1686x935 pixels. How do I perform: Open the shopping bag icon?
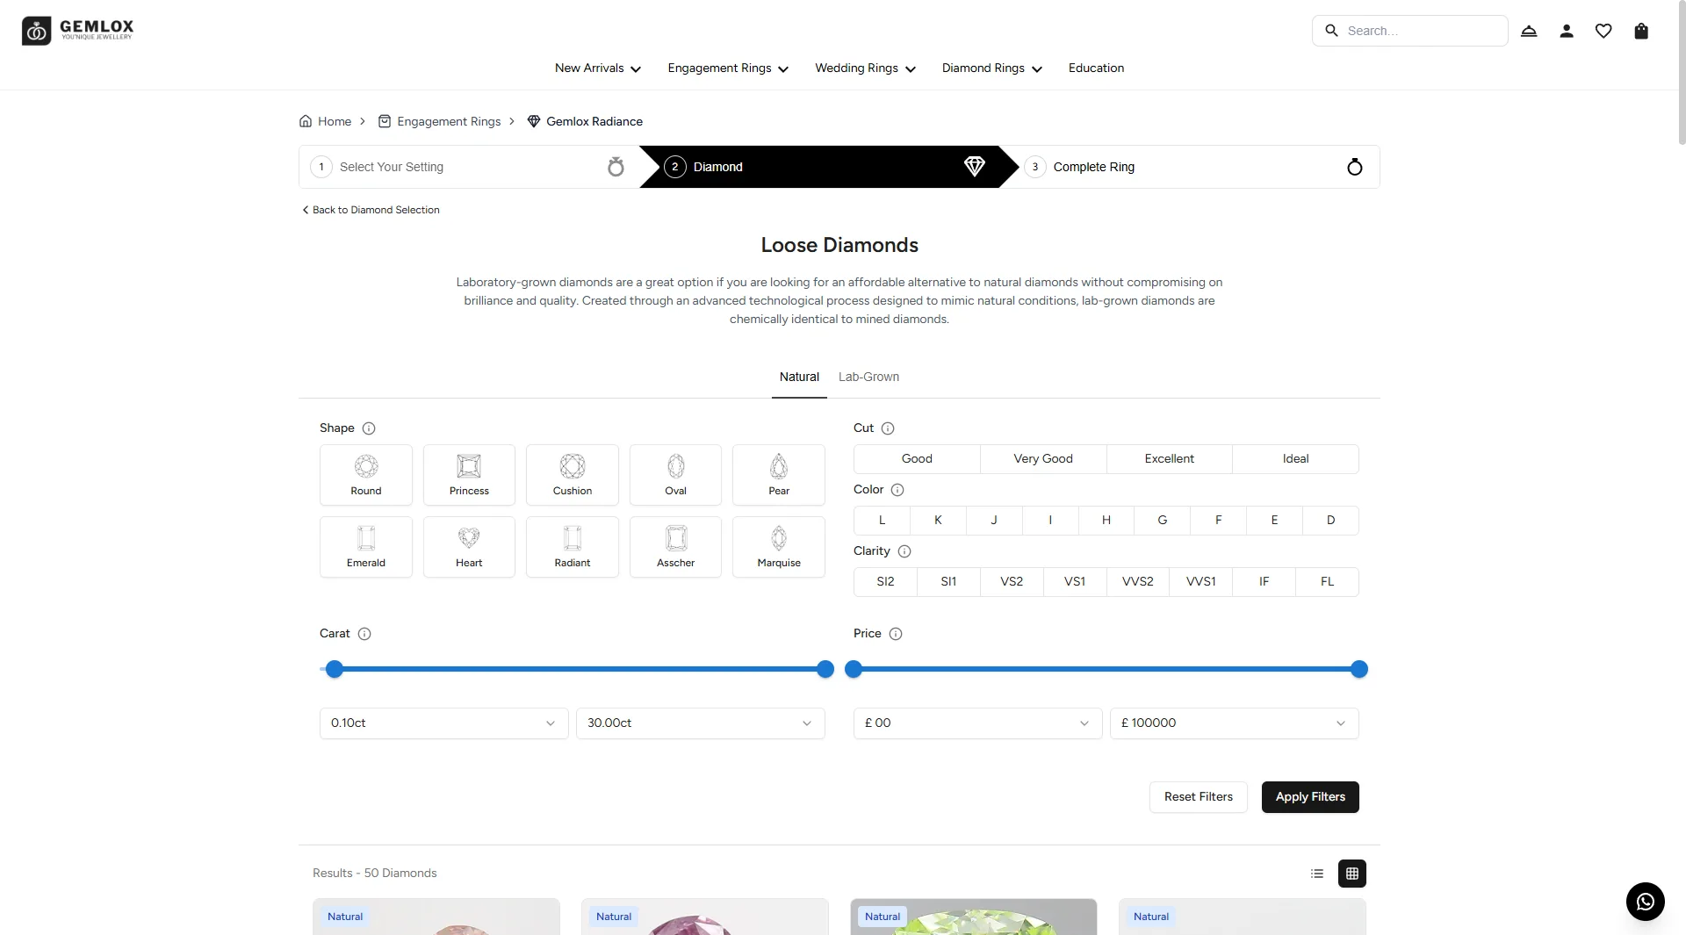1640,31
